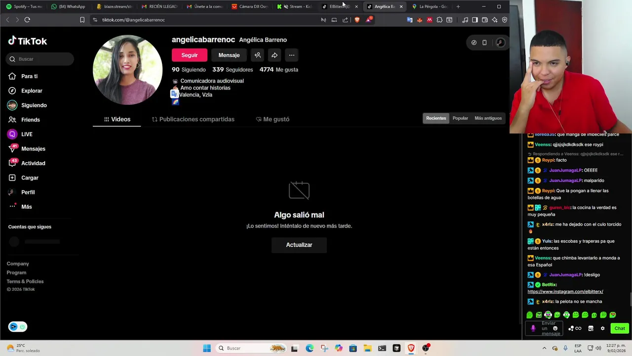
Task: Click the Enviar un mensaje chat input
Action: coord(544,328)
